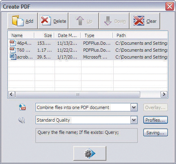The image size is (176, 164).
Task: Clear the list with the Clear button
Action: [145, 21]
